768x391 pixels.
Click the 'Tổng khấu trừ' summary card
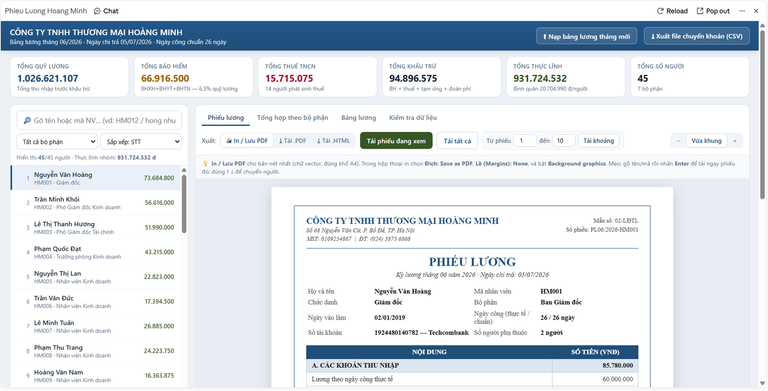[x=442, y=77]
